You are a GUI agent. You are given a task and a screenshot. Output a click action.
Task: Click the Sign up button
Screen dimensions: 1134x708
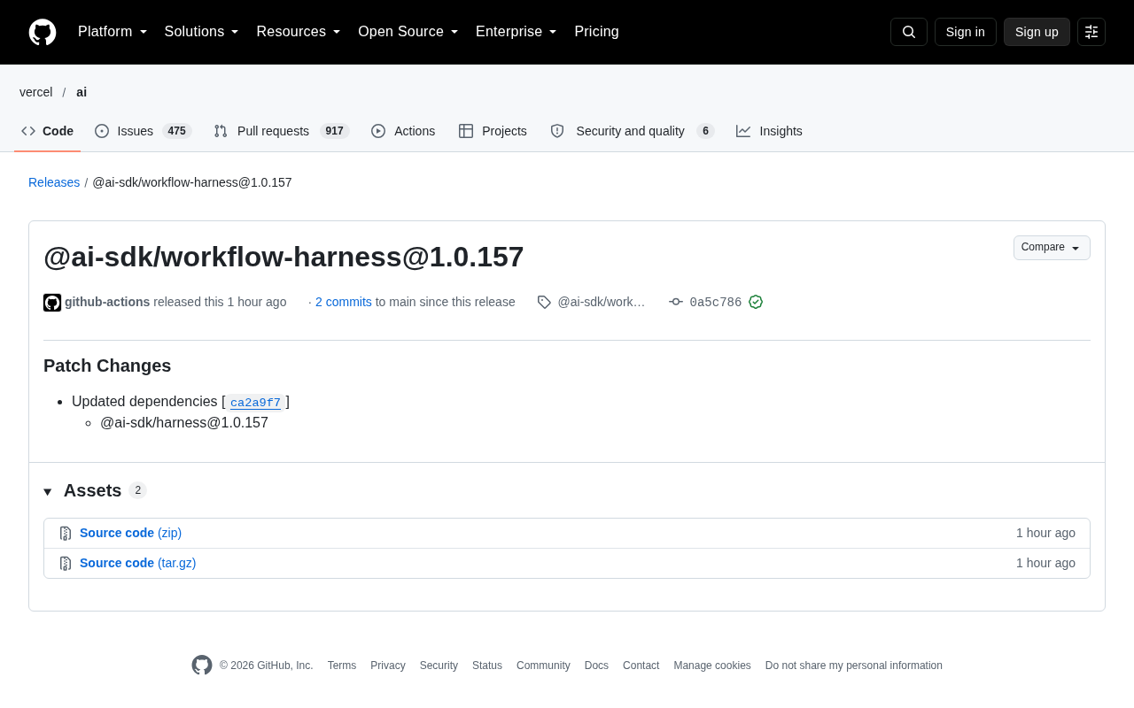pyautogui.click(x=1037, y=32)
